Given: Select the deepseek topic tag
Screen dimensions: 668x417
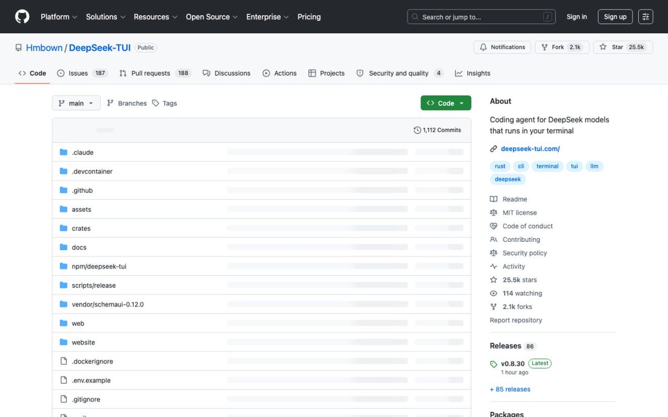Looking at the screenshot, I should (508, 180).
